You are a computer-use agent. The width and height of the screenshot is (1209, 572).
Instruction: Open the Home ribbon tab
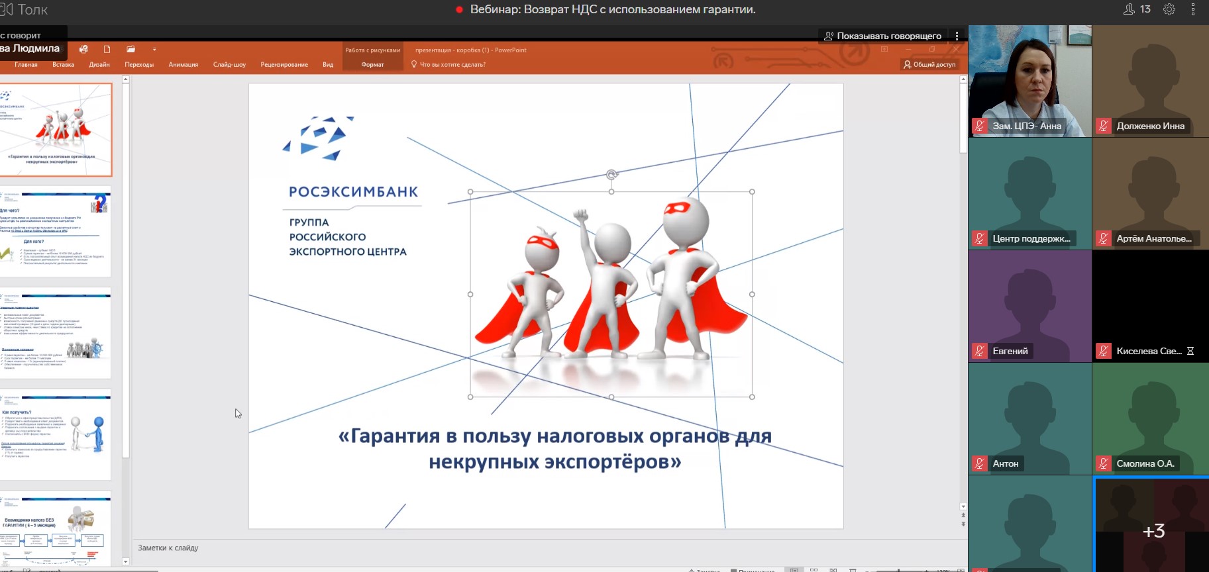pyautogui.click(x=26, y=65)
